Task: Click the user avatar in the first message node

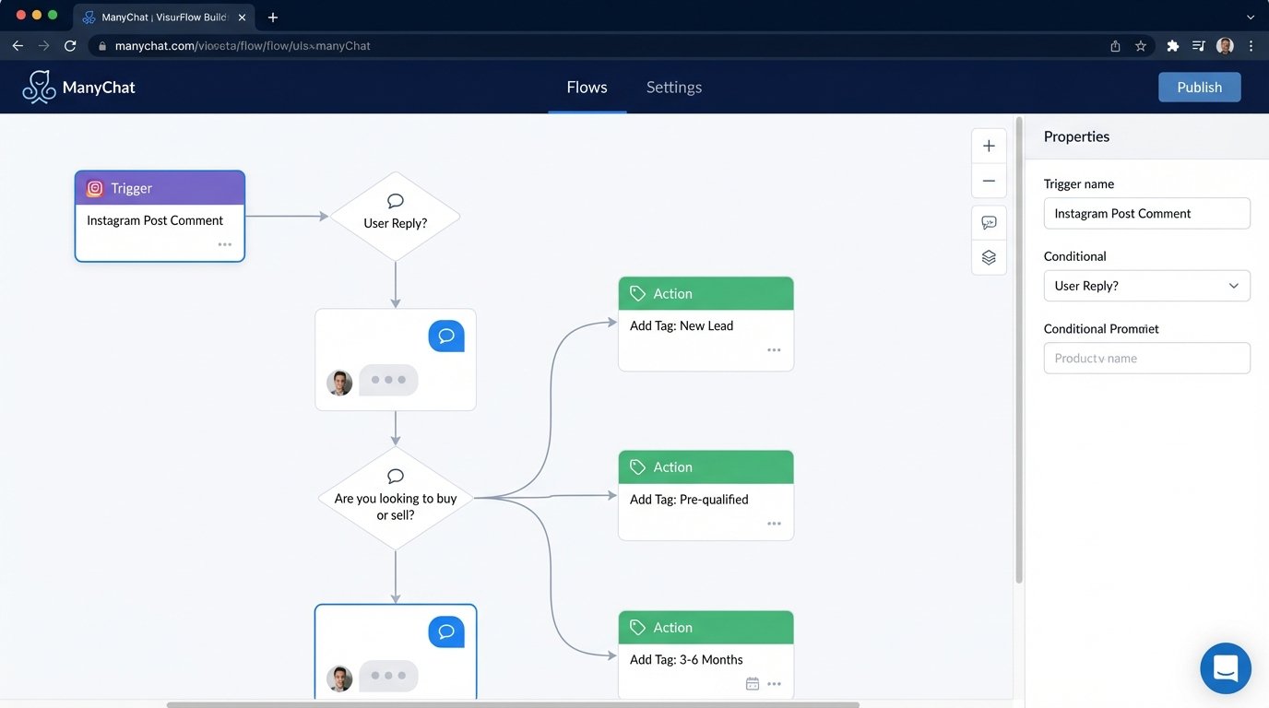Action: click(x=339, y=380)
